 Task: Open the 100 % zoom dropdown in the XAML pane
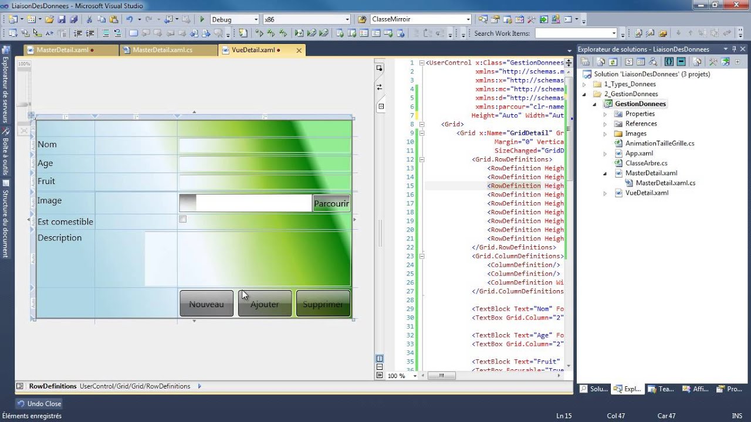pyautogui.click(x=415, y=376)
